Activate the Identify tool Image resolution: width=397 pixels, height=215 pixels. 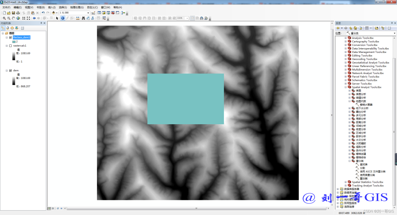tap(62, 18)
